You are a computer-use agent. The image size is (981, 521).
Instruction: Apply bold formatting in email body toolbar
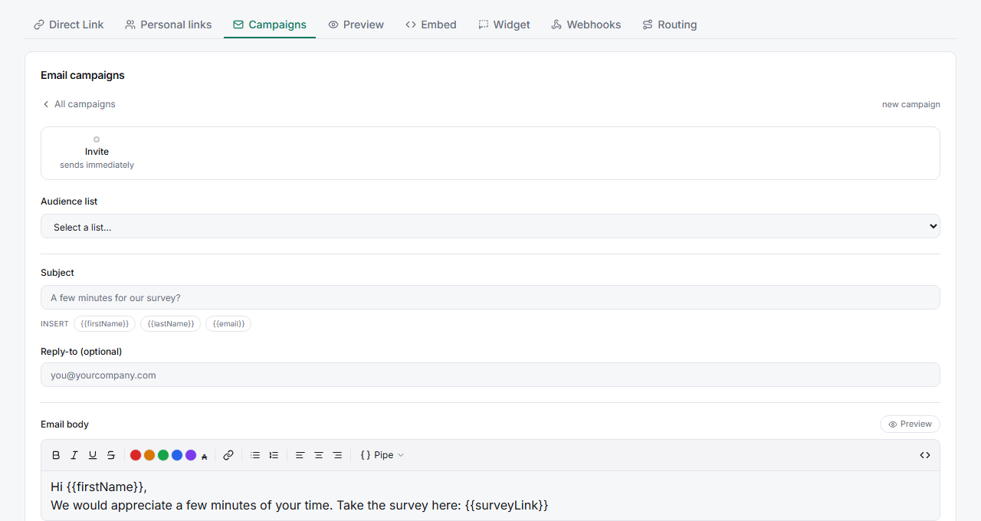pyautogui.click(x=56, y=455)
